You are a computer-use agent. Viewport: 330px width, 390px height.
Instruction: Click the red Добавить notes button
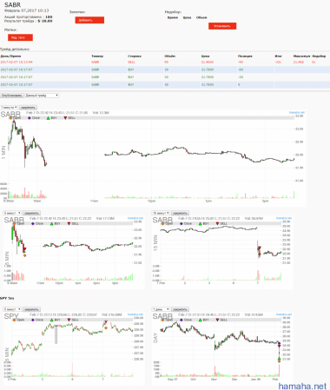pos(89,20)
